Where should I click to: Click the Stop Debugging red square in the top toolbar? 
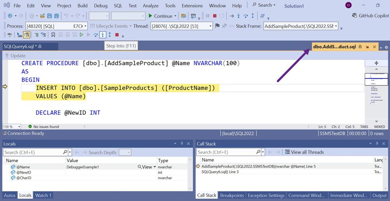coord(215,16)
